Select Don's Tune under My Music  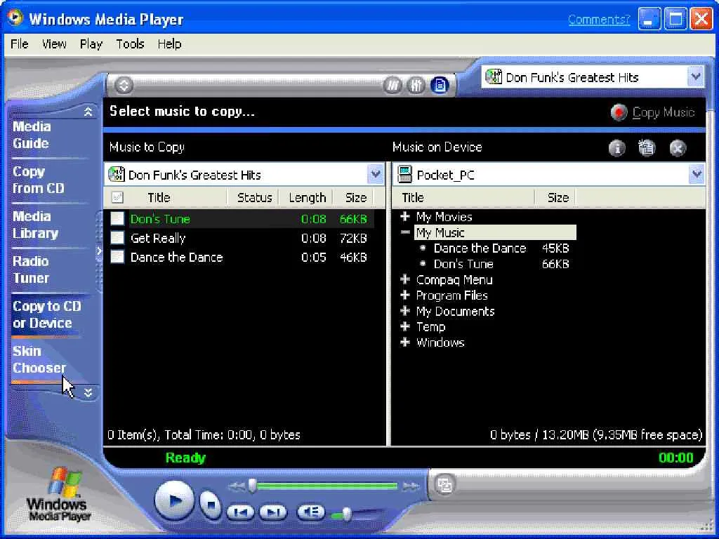[463, 264]
